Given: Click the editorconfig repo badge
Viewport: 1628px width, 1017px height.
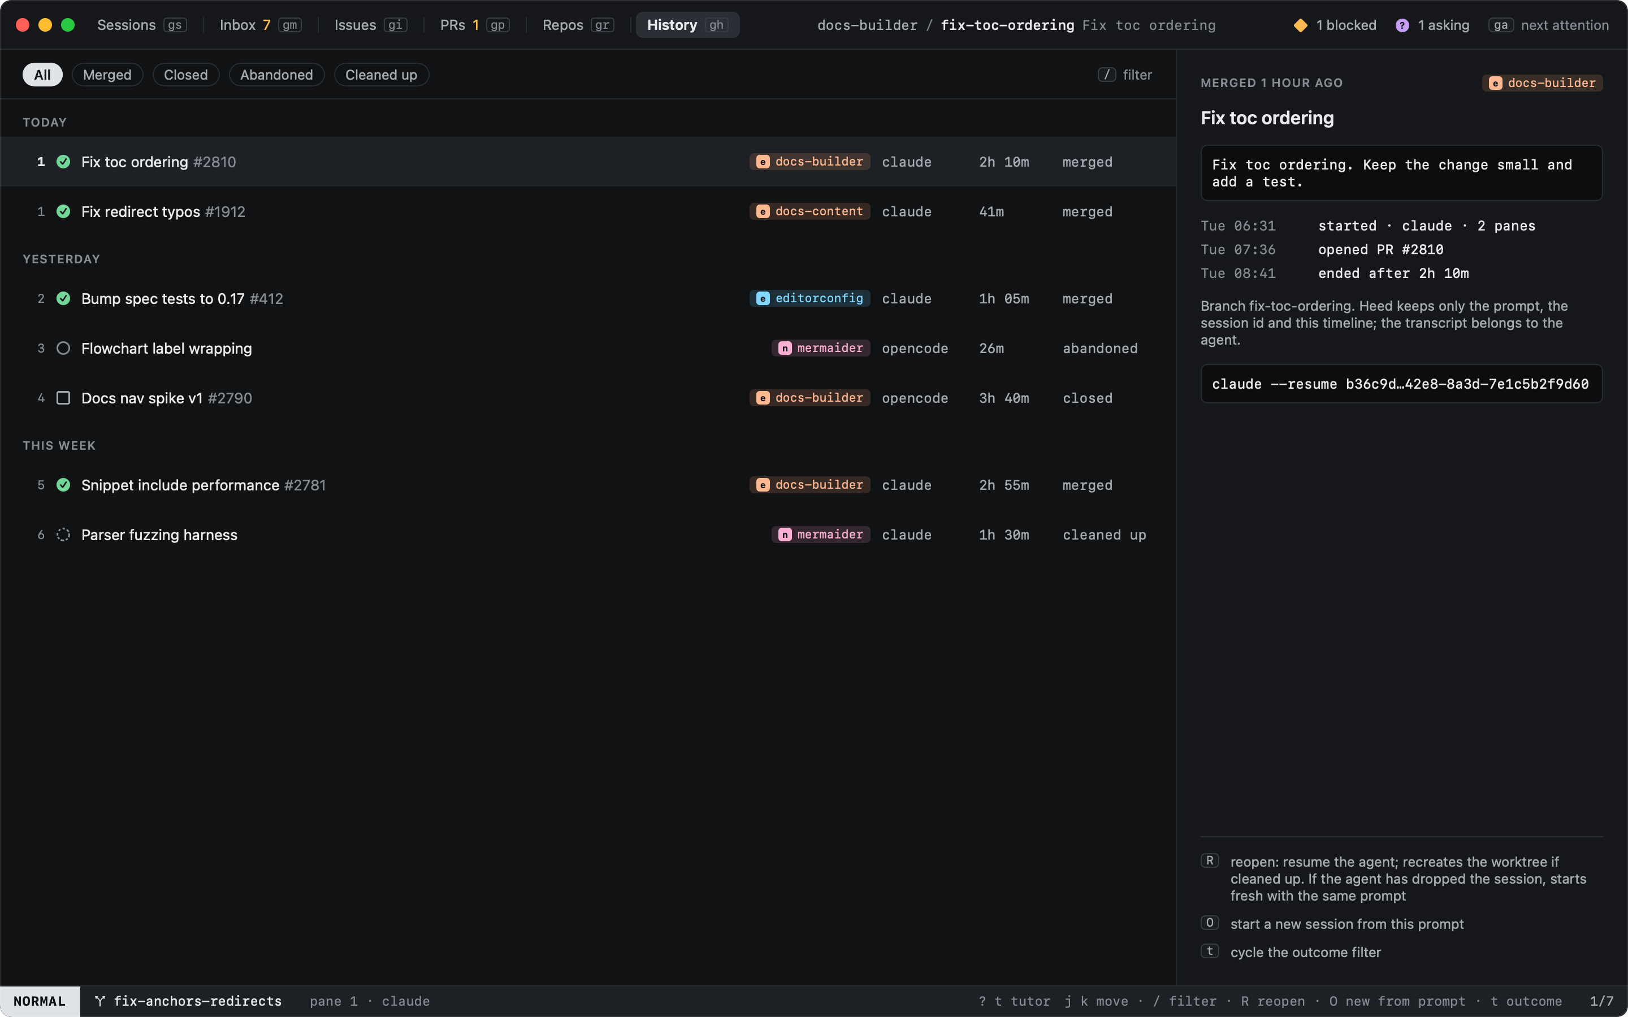Looking at the screenshot, I should coord(810,298).
